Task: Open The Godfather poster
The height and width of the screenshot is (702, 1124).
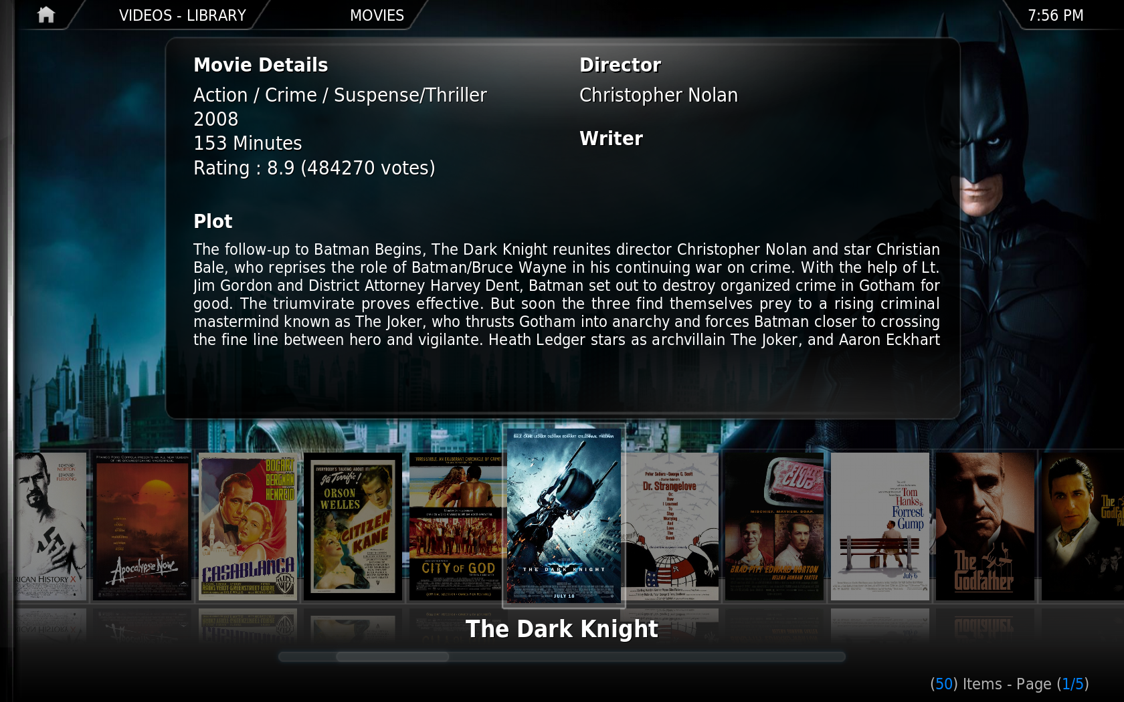Action: pyautogui.click(x=985, y=526)
